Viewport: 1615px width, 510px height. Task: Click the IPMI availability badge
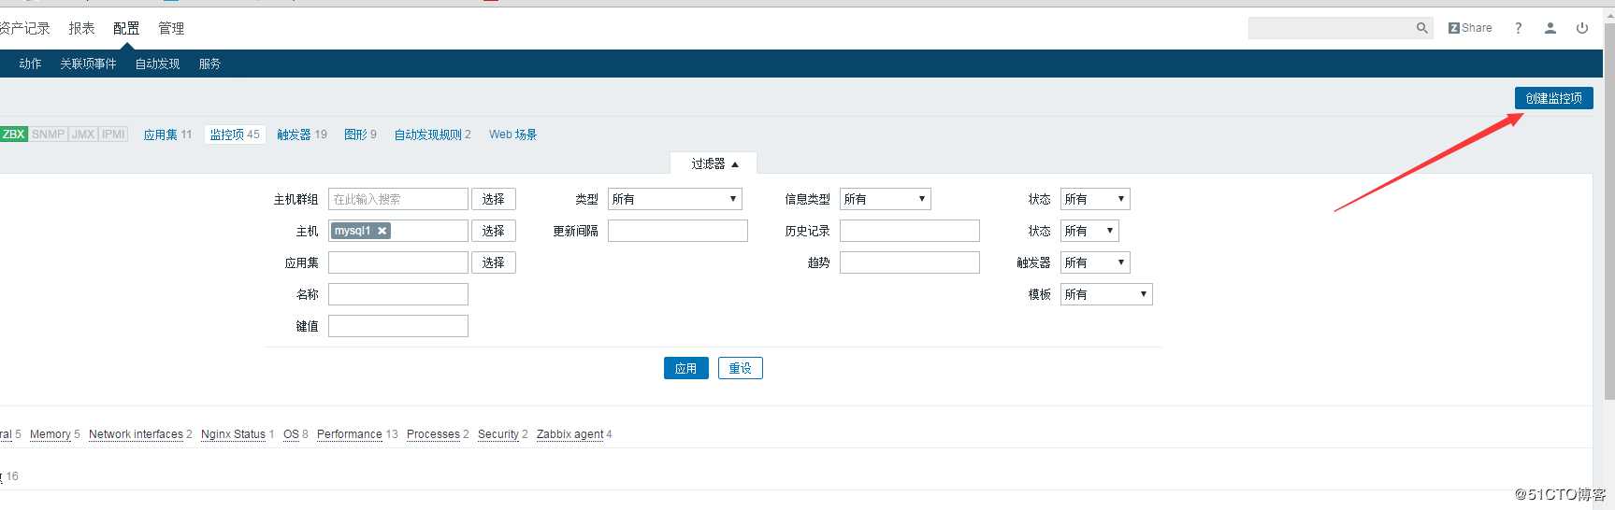113,135
